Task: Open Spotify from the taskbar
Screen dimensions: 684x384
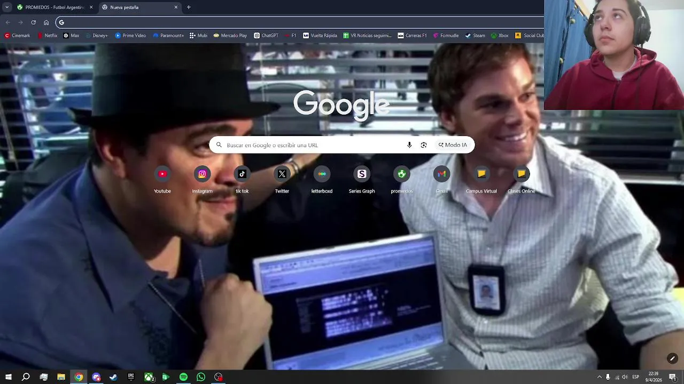Action: 183,377
